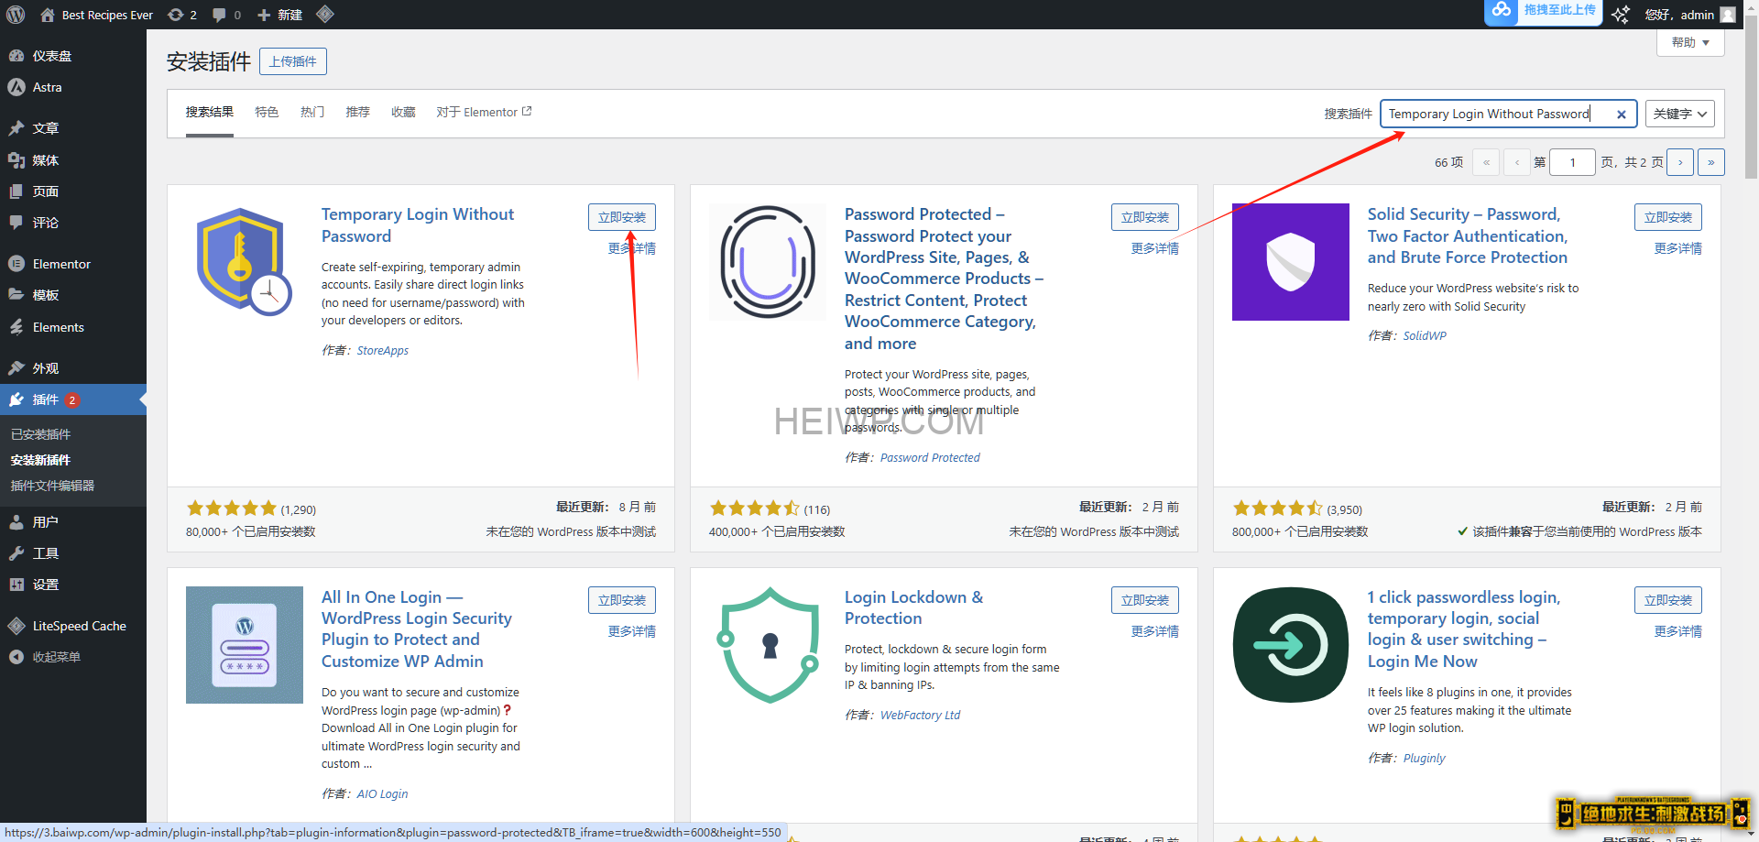Clear the plugin search text with X
The image size is (1759, 842).
pyautogui.click(x=1621, y=115)
